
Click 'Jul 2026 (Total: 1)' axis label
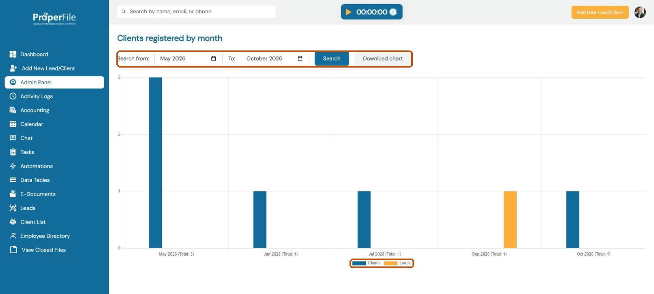click(x=385, y=254)
